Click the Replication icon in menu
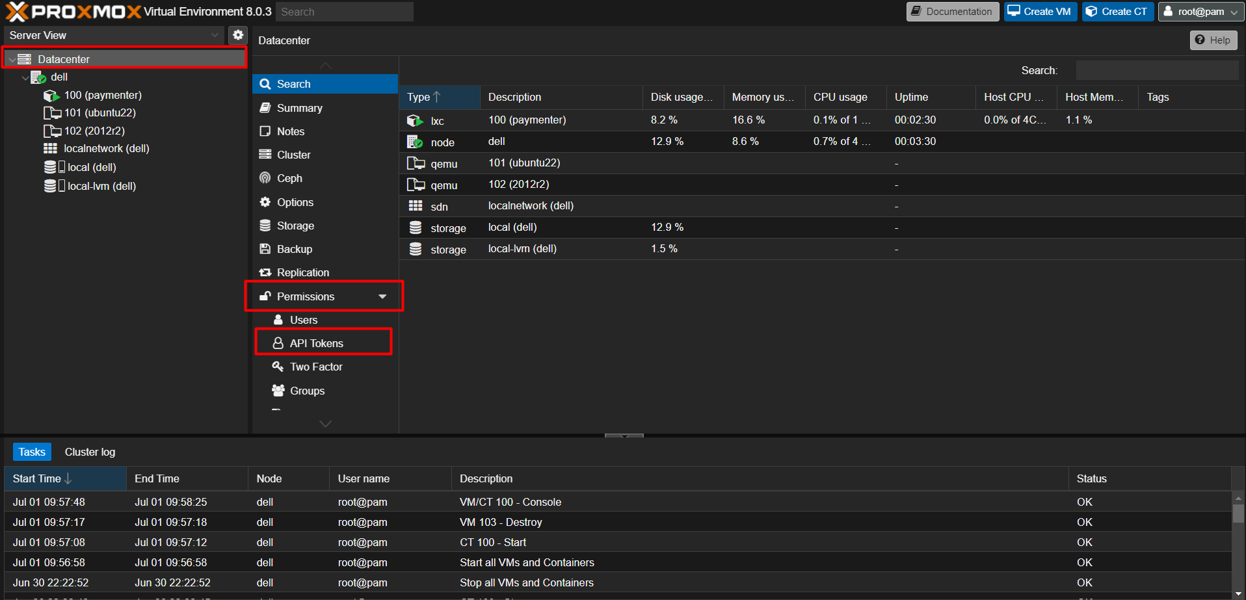This screenshot has width=1246, height=600. [x=265, y=272]
